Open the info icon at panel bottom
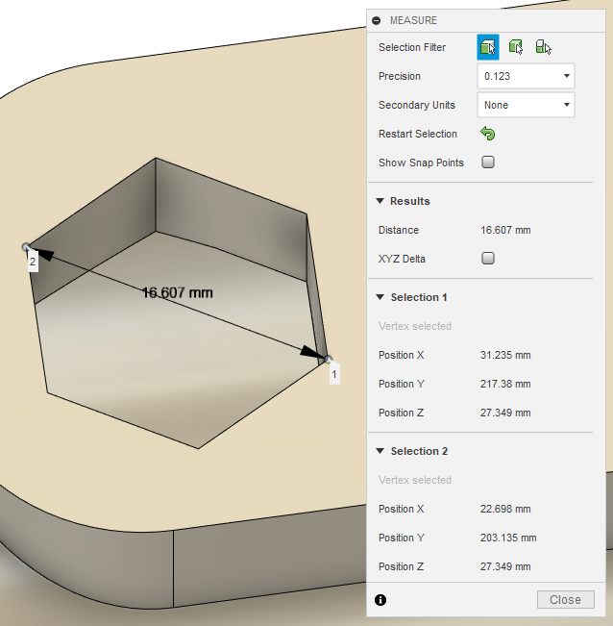This screenshot has height=626, width=613. [x=380, y=600]
